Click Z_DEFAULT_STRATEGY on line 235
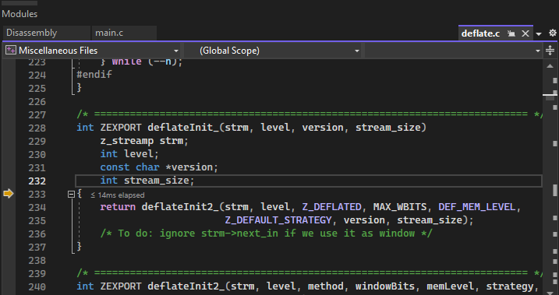The width and height of the screenshot is (559, 295). [x=278, y=220]
